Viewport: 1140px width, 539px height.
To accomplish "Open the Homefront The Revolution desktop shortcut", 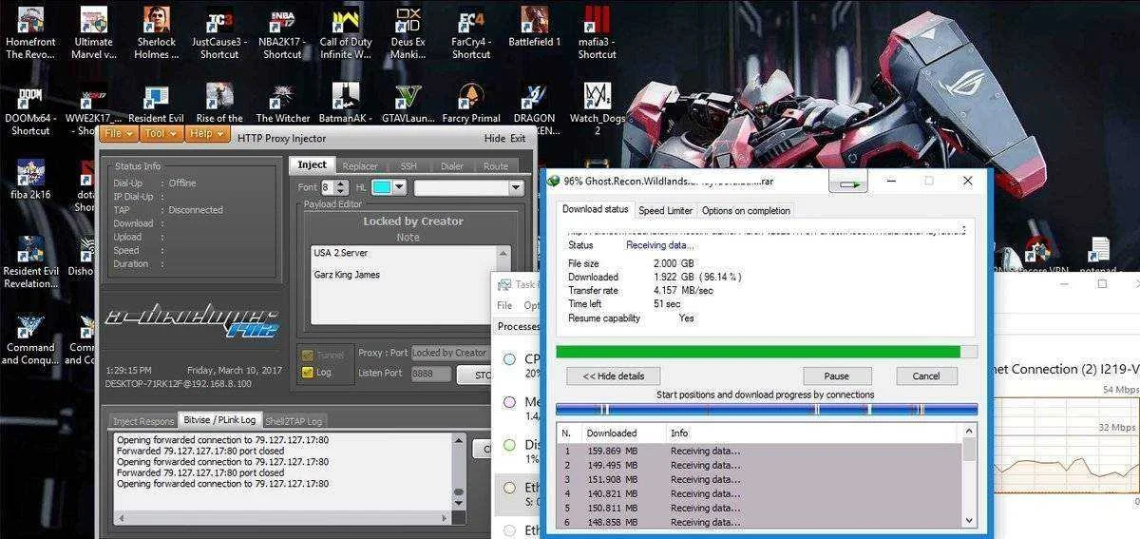I will pos(31,33).
